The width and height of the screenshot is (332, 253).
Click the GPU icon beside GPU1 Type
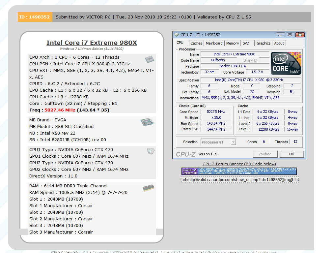click(x=151, y=151)
